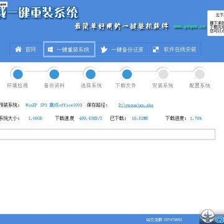Visit the www.yxqun.cn website link
The image size is (224, 224).
189,27
